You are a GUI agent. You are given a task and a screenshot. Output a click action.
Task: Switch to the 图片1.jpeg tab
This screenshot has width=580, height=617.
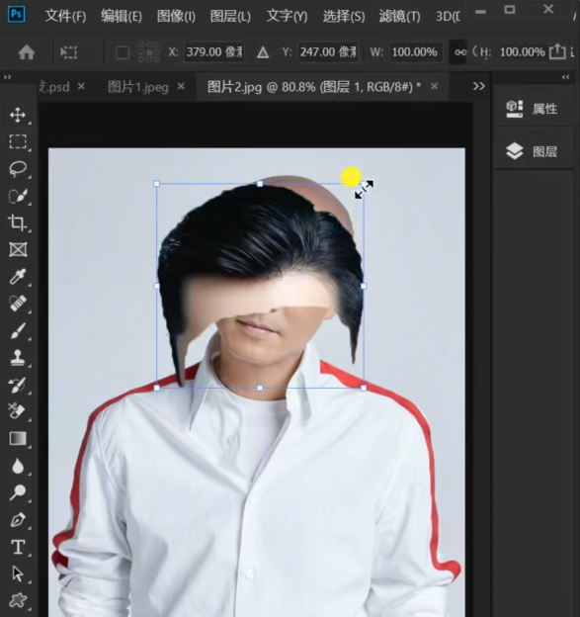(x=137, y=87)
